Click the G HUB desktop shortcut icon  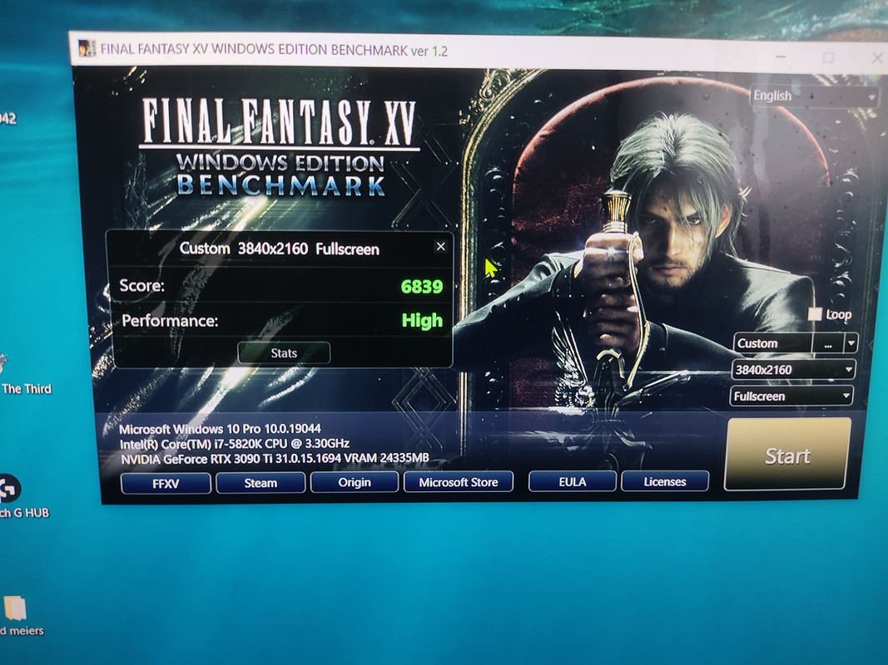(x=8, y=489)
